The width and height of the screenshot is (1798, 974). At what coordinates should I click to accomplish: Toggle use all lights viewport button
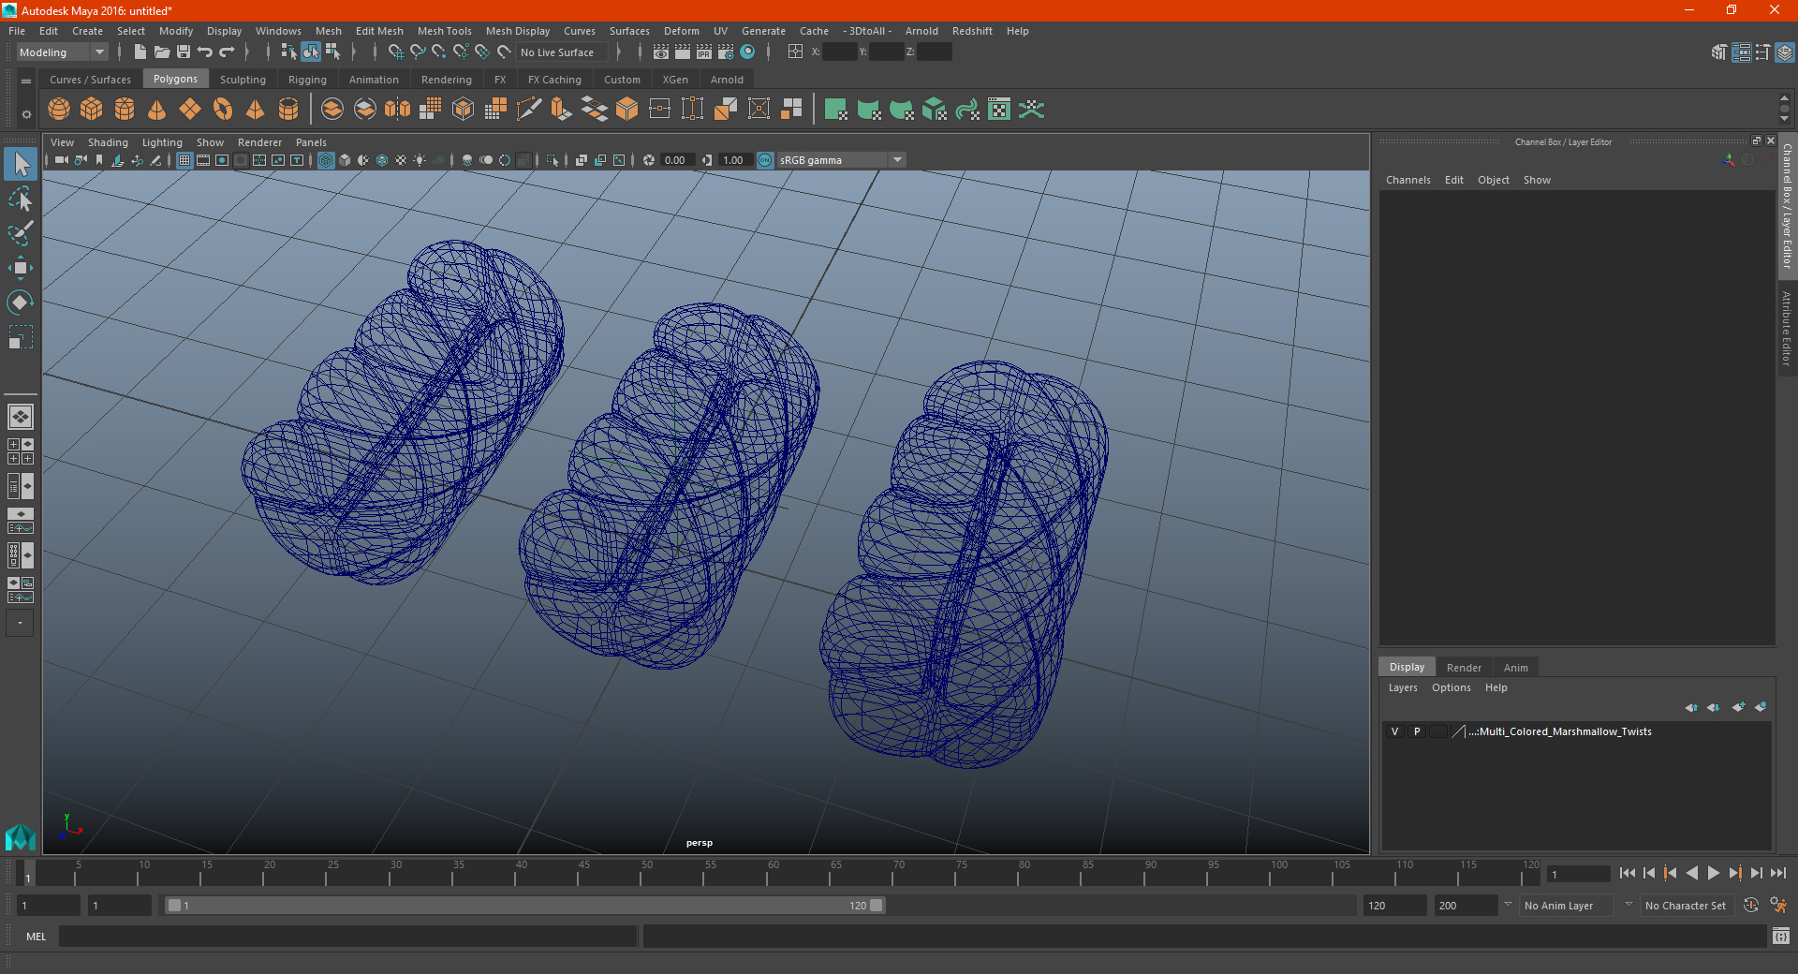pos(420,160)
